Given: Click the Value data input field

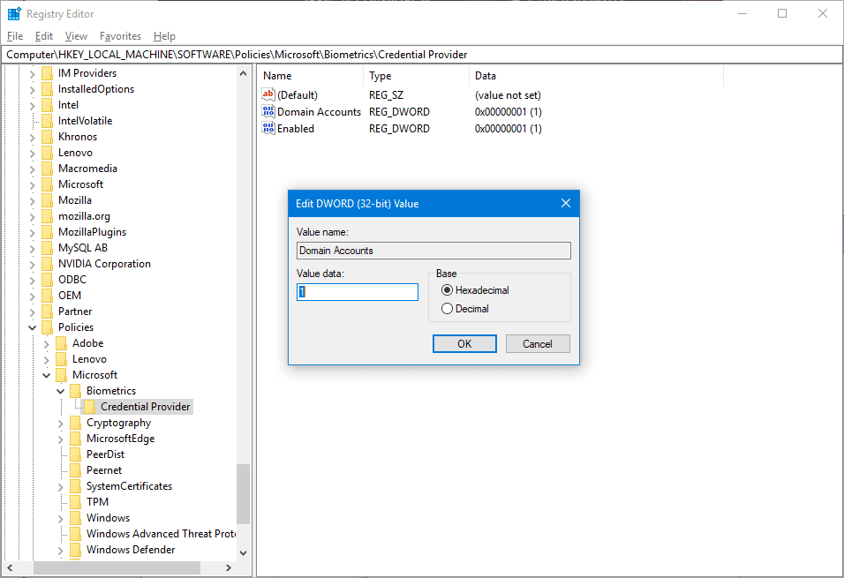Looking at the screenshot, I should 358,292.
